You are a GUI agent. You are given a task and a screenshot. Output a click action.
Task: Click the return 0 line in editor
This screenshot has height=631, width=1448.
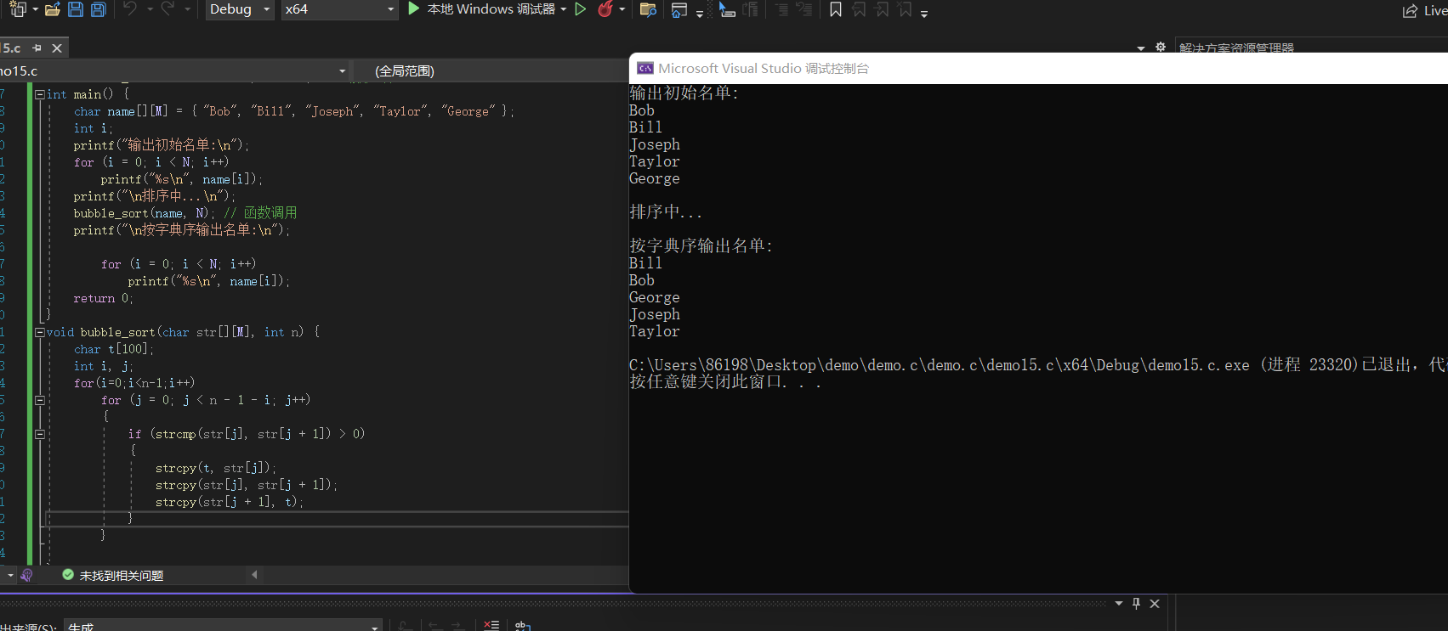[x=104, y=298]
